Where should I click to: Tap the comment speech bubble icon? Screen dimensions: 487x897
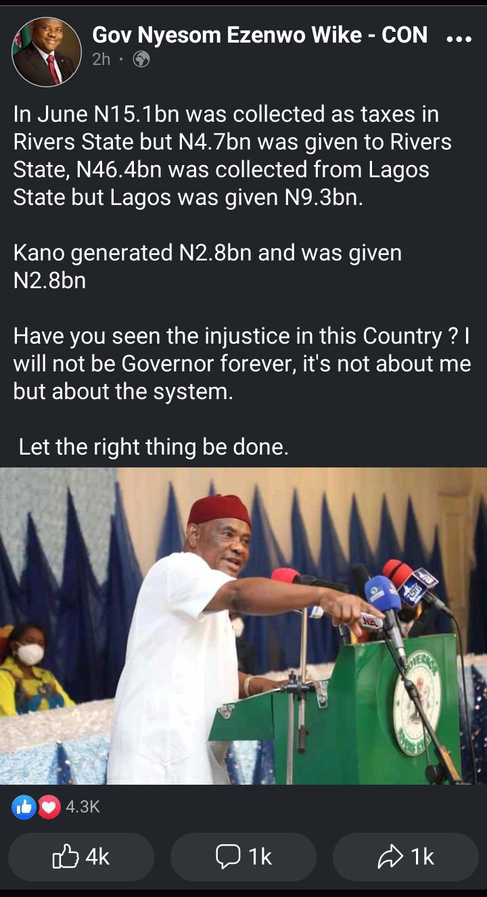click(229, 857)
